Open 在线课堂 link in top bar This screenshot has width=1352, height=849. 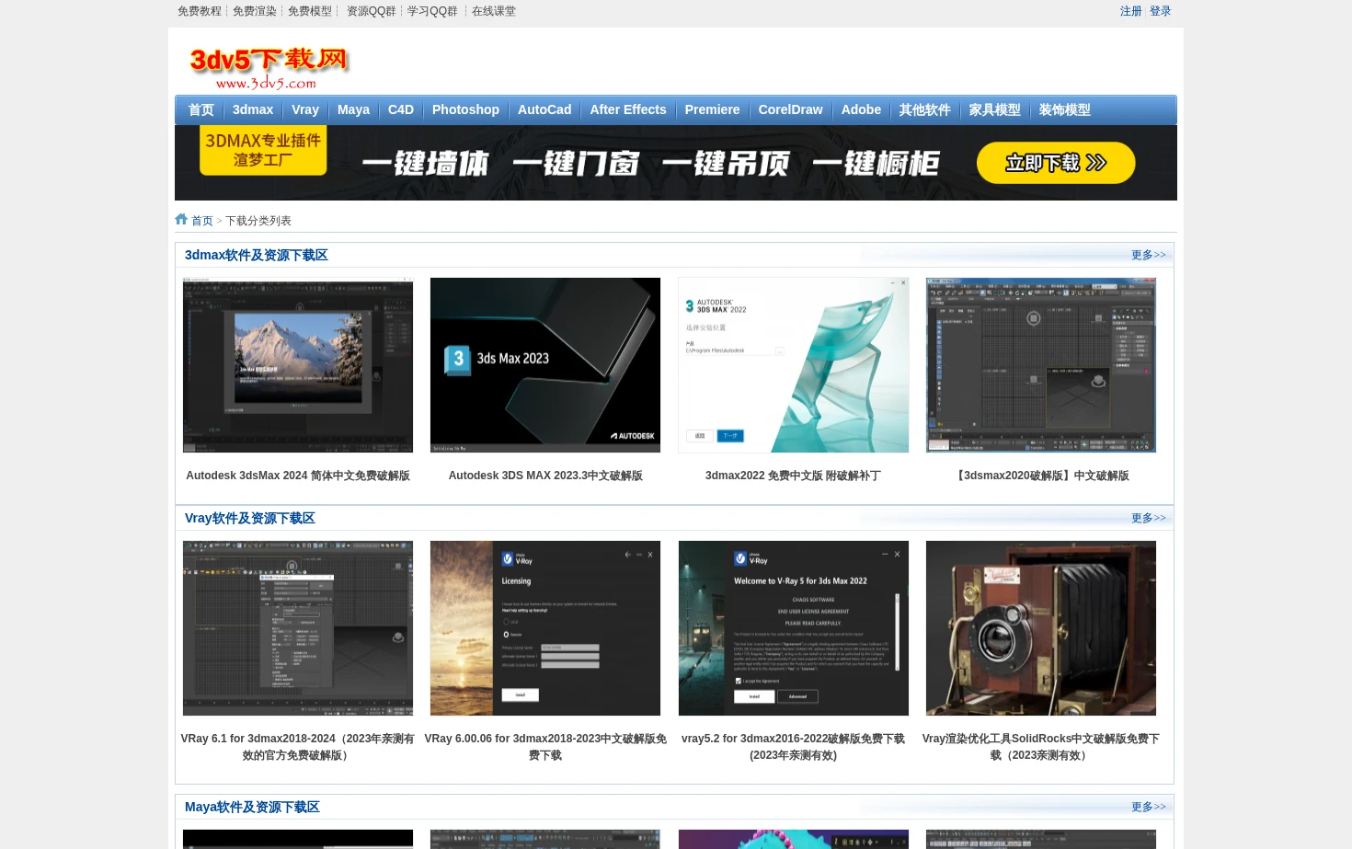pyautogui.click(x=493, y=11)
